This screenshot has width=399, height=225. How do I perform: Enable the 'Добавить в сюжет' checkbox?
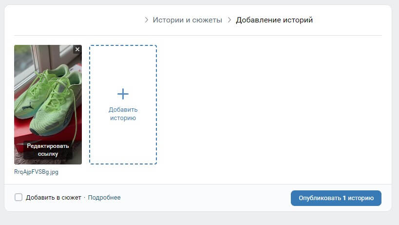tap(19, 198)
